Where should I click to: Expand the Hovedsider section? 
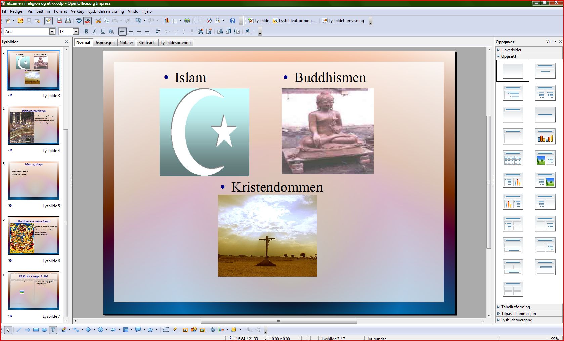[529, 50]
